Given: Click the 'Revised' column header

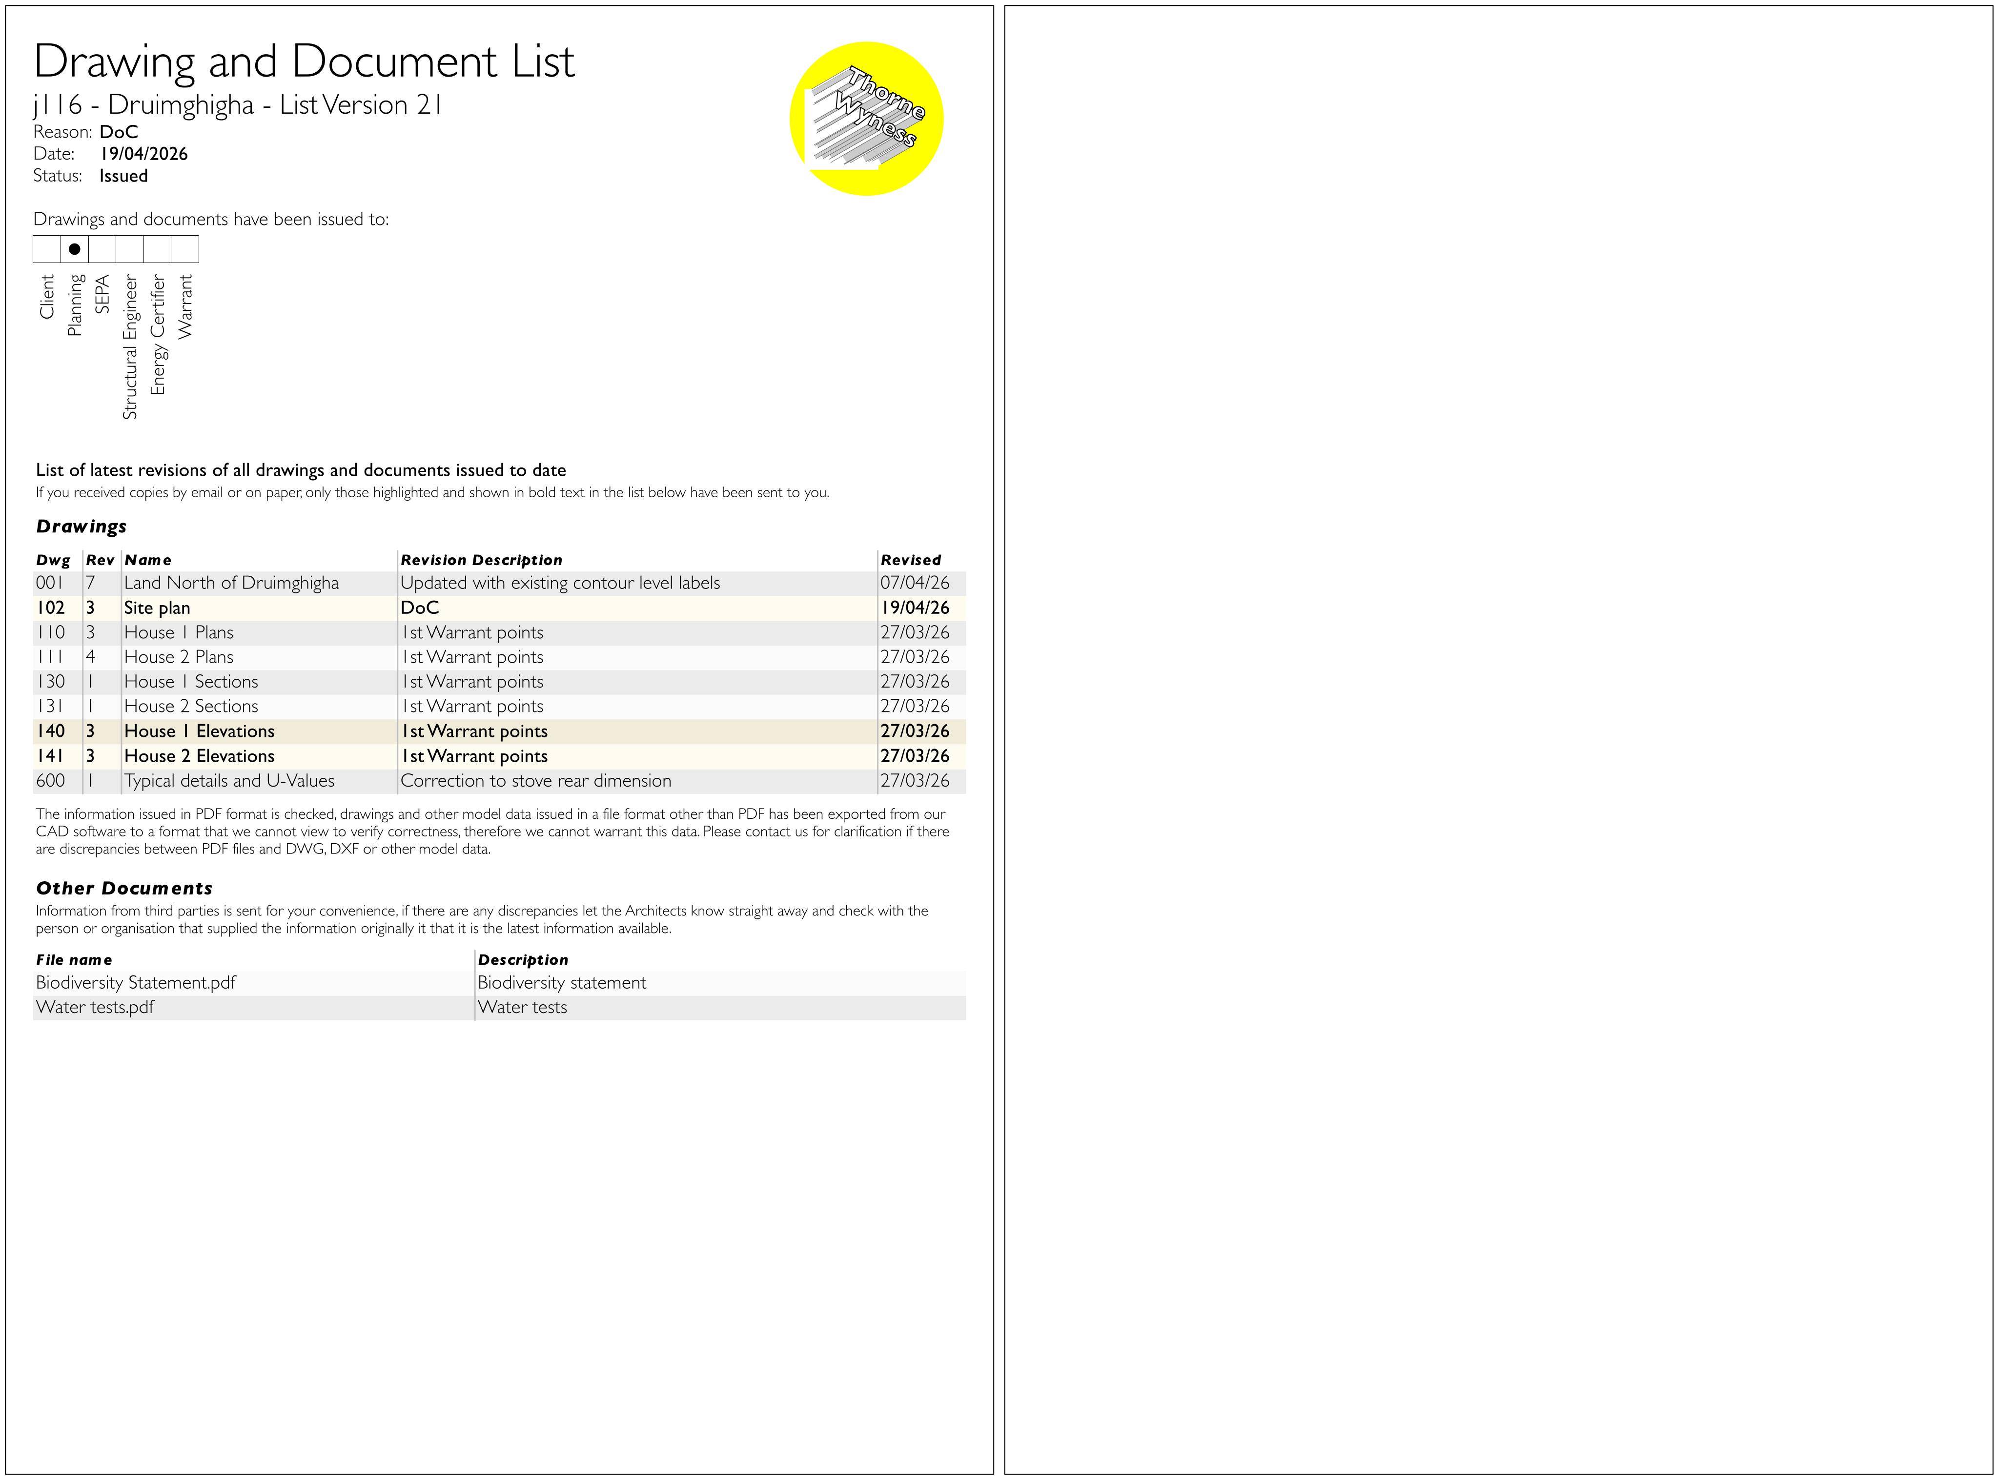Looking at the screenshot, I should click(x=911, y=560).
